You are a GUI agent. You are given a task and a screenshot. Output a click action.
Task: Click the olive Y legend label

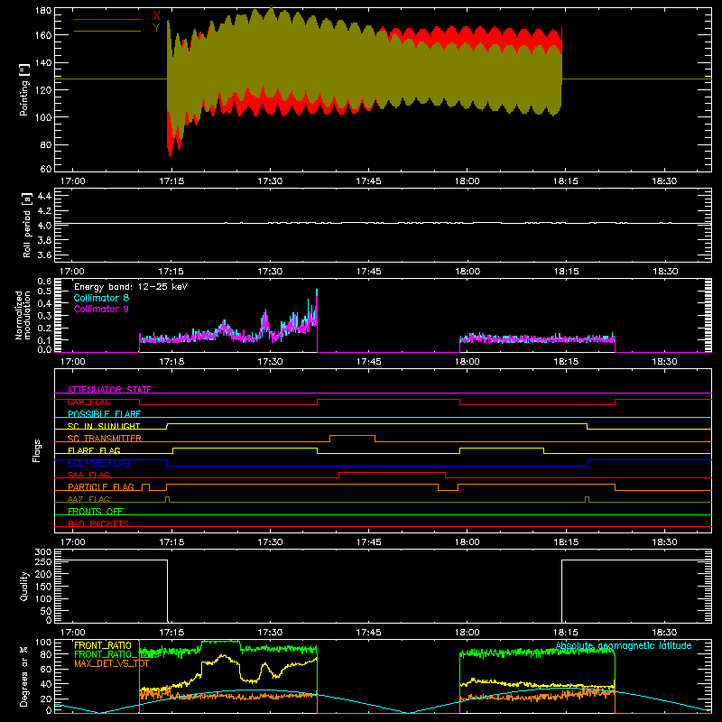[x=156, y=28]
